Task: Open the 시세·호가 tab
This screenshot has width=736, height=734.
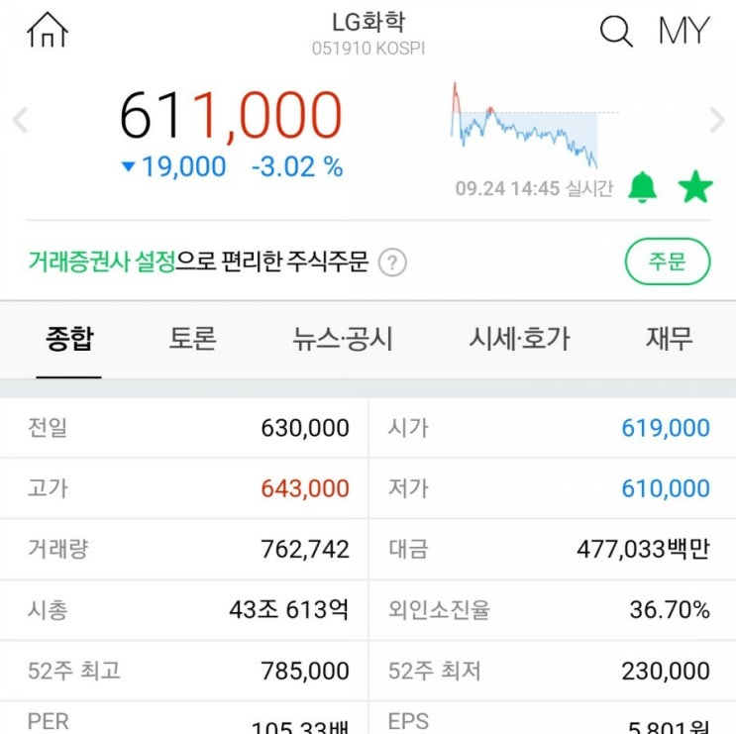Action: coord(519,339)
